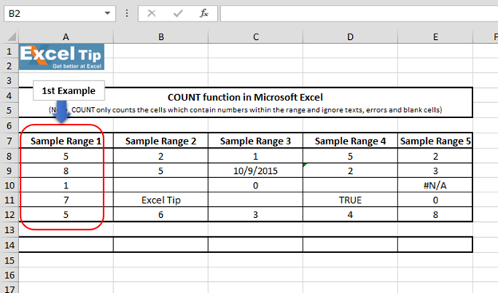Select the 'Sample Range 2' header cell
This screenshot has width=498, height=293.
pos(160,141)
